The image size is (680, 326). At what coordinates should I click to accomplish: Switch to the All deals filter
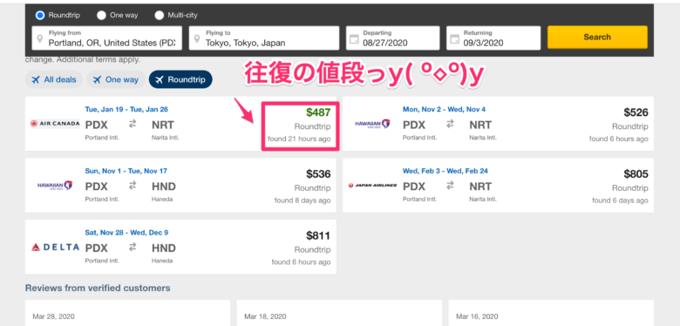54,79
